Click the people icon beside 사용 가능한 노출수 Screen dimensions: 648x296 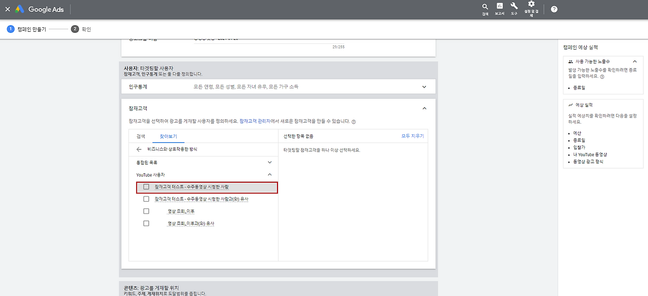571,61
